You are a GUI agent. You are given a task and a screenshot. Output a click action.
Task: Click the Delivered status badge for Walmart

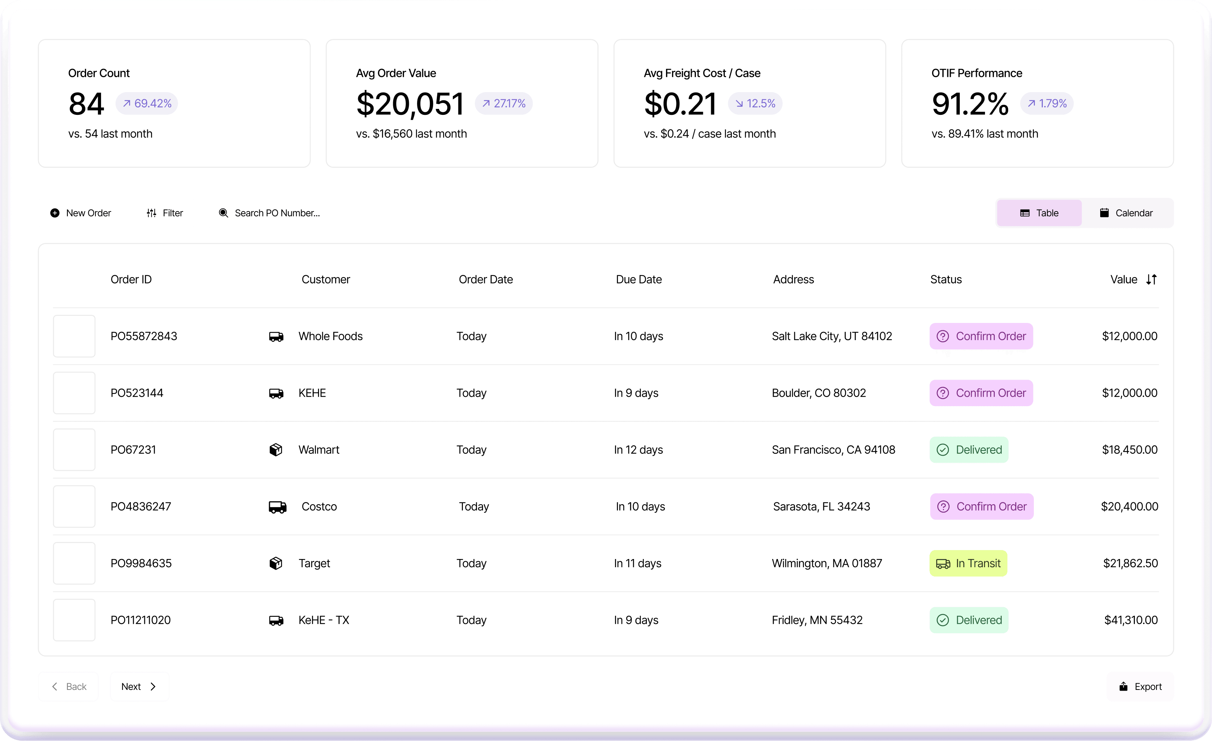969,449
